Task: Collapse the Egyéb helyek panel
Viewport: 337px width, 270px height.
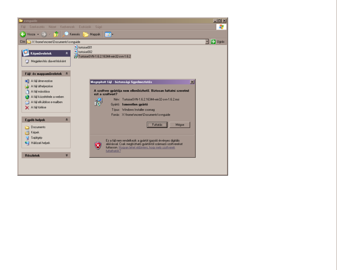Action: click(x=67, y=120)
